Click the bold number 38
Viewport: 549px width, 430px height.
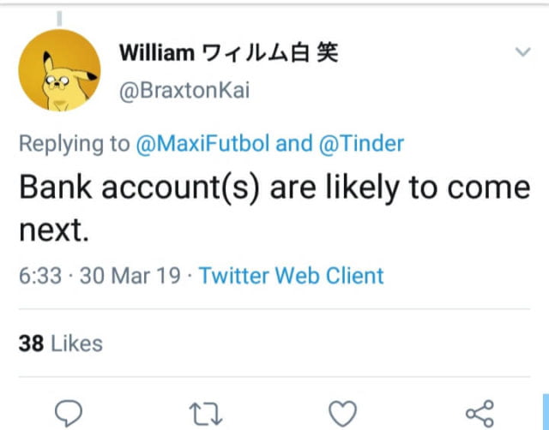(x=31, y=343)
